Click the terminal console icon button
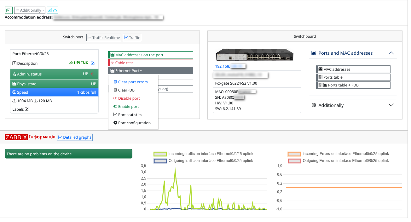The height and width of the screenshot is (222, 411). pyautogui.click(x=9, y=10)
